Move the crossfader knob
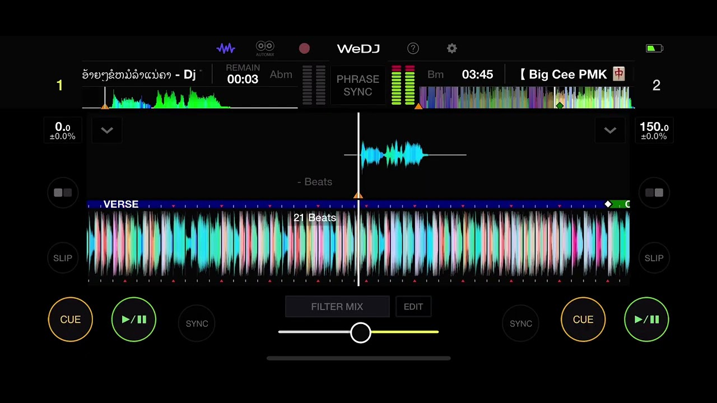The width and height of the screenshot is (717, 403). pyautogui.click(x=361, y=332)
